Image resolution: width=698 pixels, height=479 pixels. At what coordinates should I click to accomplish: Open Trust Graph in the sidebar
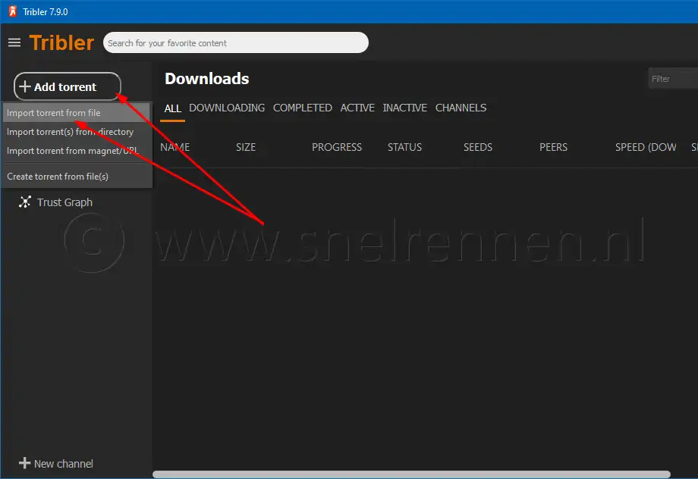[x=64, y=202]
